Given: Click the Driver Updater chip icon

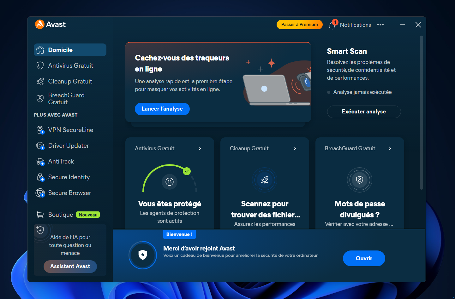Looking at the screenshot, I should coord(40,146).
